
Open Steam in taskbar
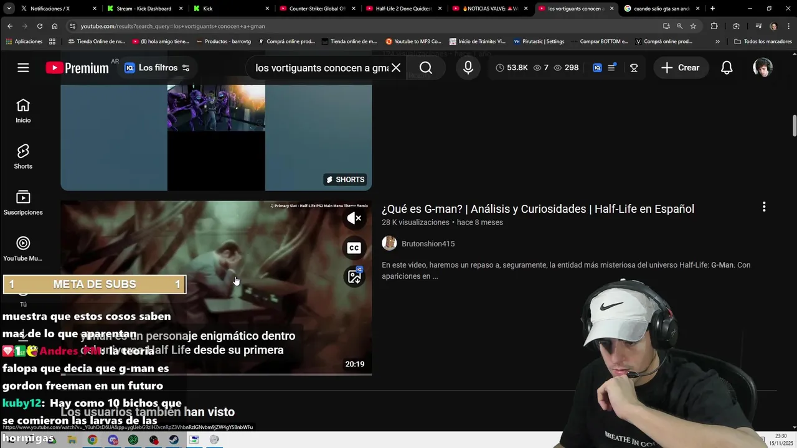pyautogui.click(x=174, y=440)
